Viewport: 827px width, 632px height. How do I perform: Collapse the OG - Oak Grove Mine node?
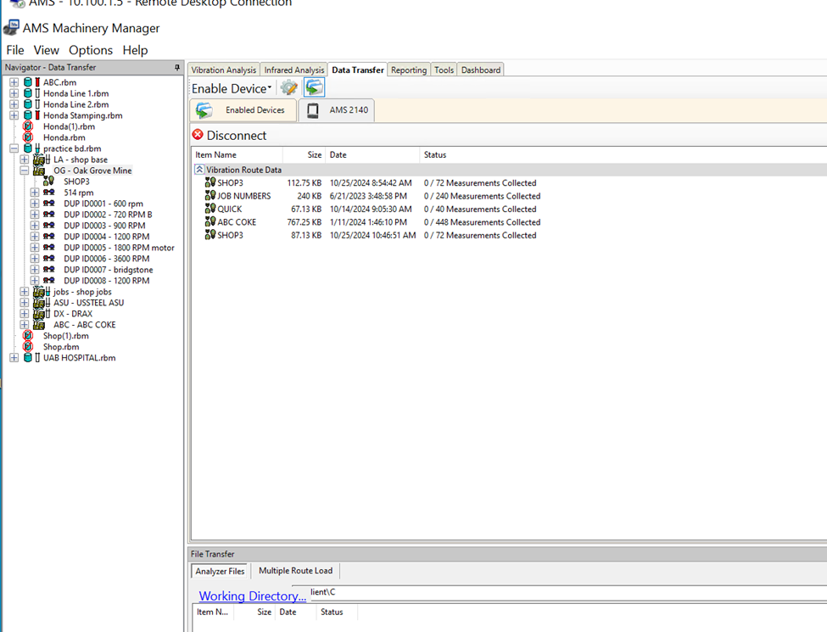click(x=25, y=171)
